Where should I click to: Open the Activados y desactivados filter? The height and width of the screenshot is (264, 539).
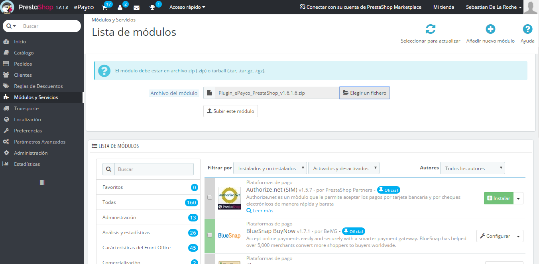(x=344, y=168)
